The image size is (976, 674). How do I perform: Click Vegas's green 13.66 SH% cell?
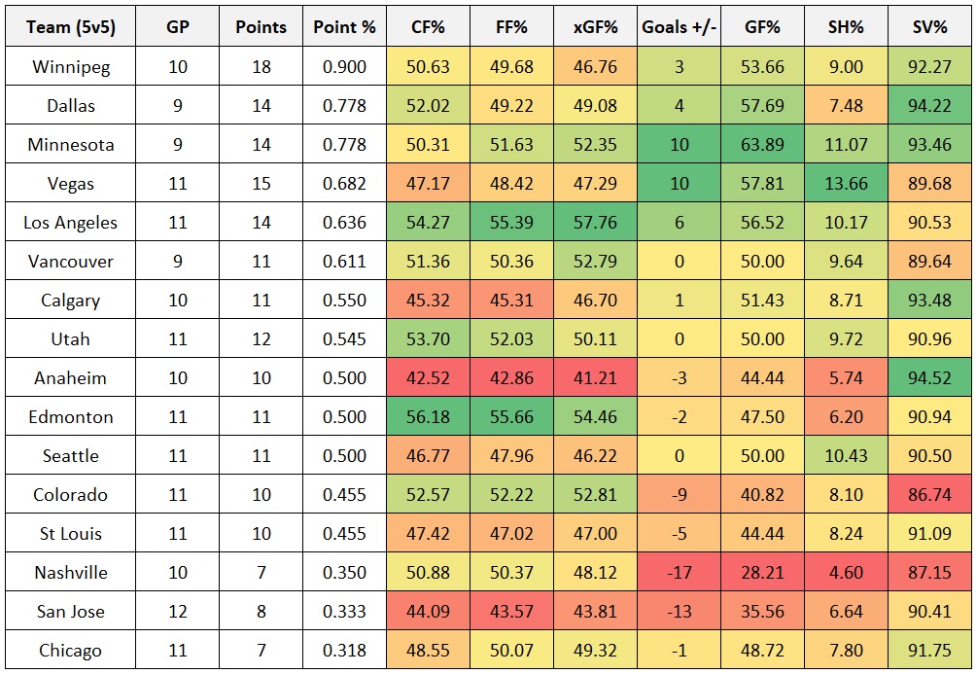(845, 184)
